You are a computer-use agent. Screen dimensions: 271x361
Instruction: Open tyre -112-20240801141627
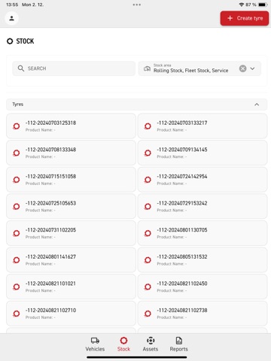click(x=71, y=260)
